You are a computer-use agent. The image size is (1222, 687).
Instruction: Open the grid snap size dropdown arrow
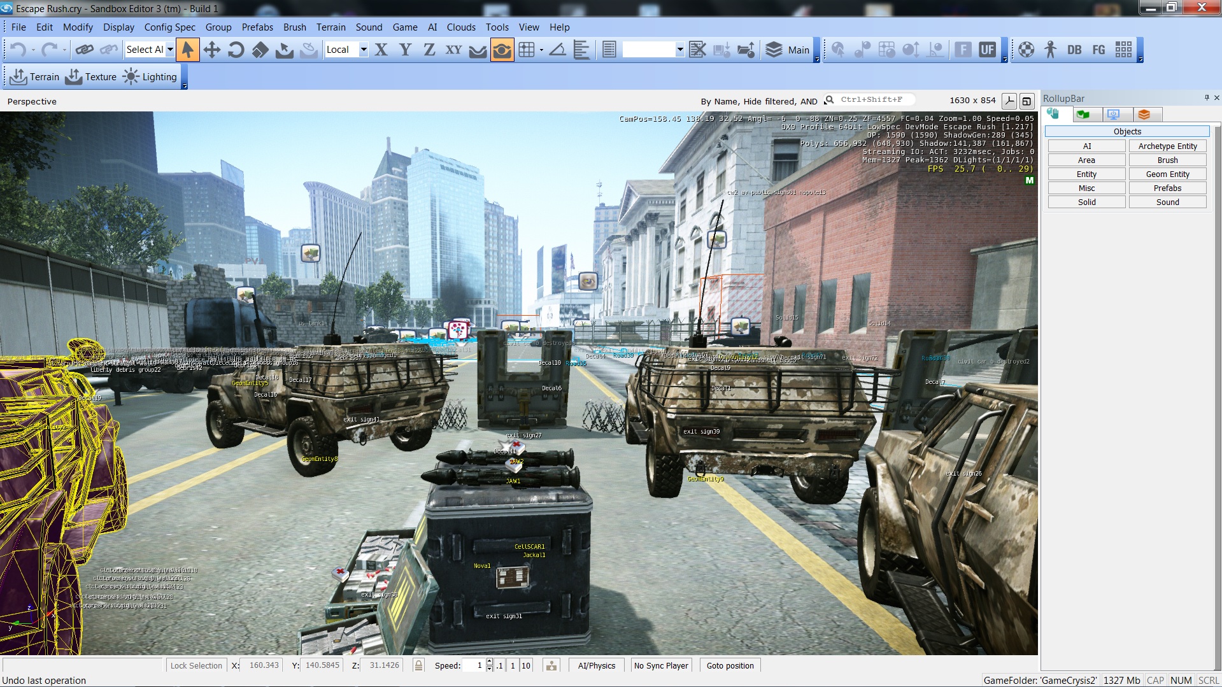tap(541, 50)
